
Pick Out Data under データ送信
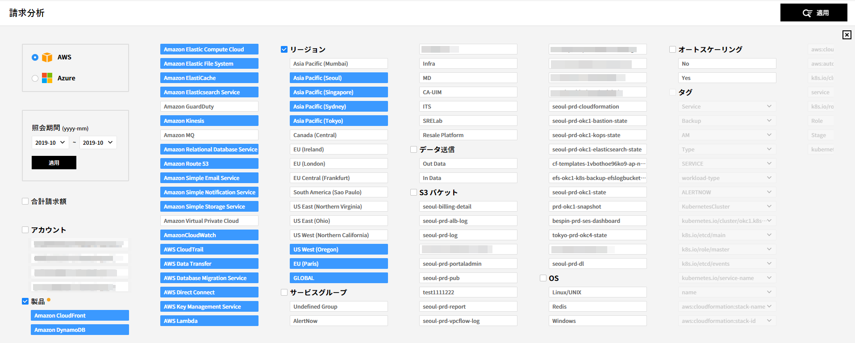pos(468,164)
